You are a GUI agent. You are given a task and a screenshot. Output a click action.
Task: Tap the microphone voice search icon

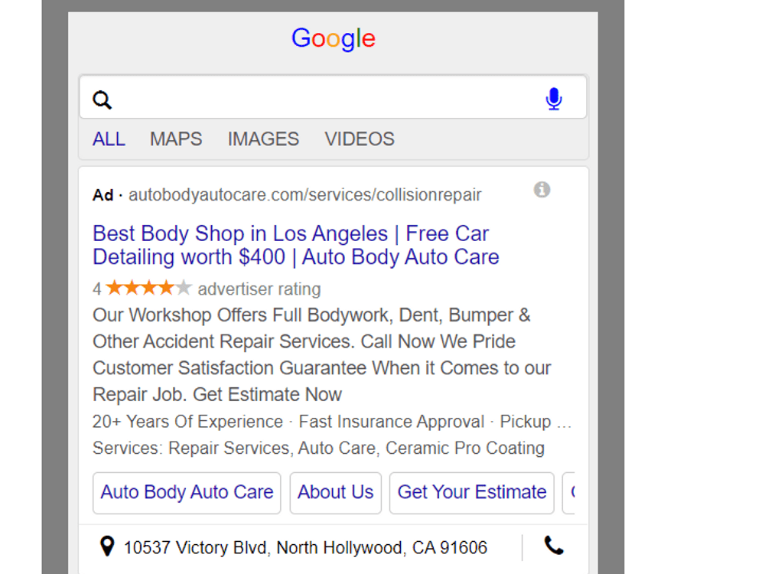point(554,99)
